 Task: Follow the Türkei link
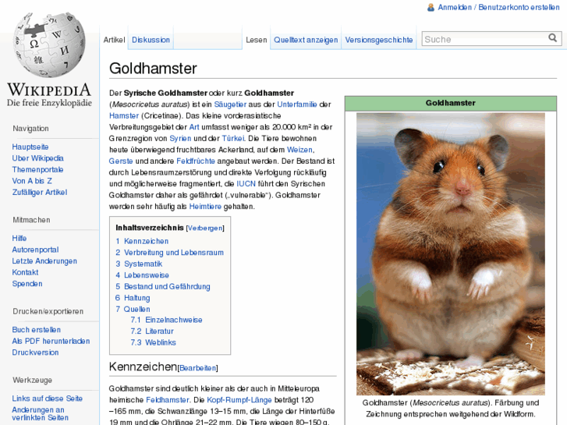click(233, 139)
